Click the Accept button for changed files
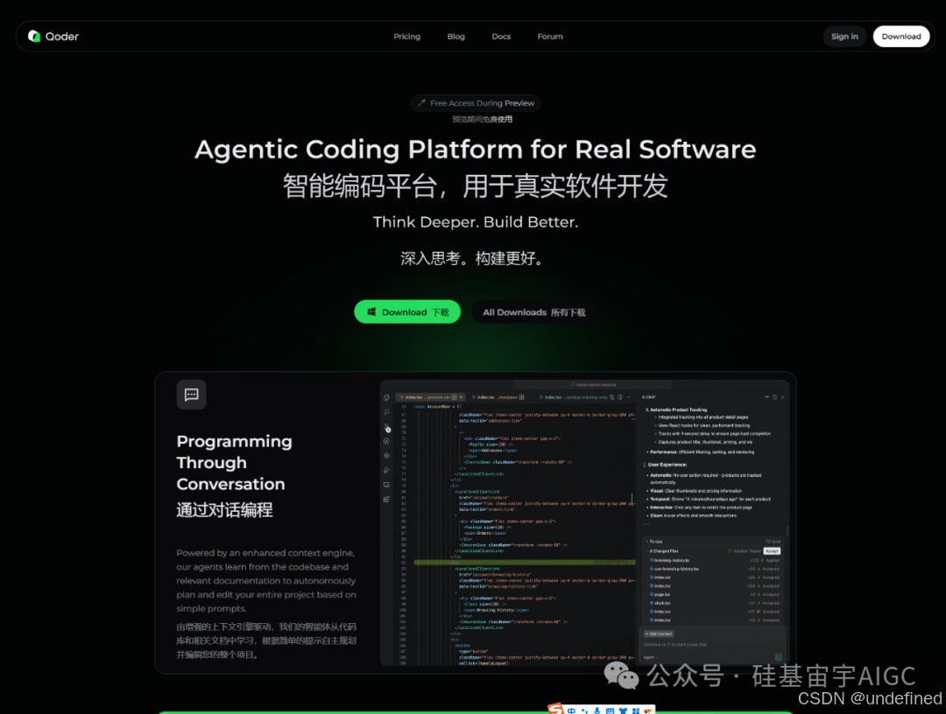 (772, 550)
